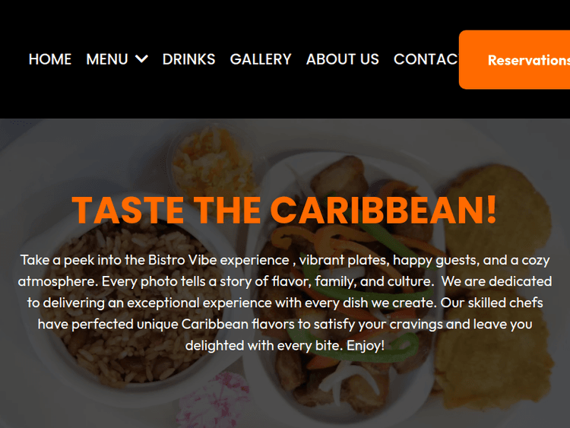Click the MENU navigation item
The height and width of the screenshot is (428, 570).
pos(107,59)
